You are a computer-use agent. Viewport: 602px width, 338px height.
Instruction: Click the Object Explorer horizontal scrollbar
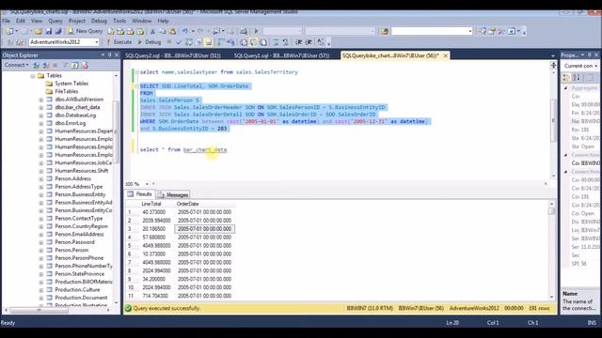(x=57, y=310)
